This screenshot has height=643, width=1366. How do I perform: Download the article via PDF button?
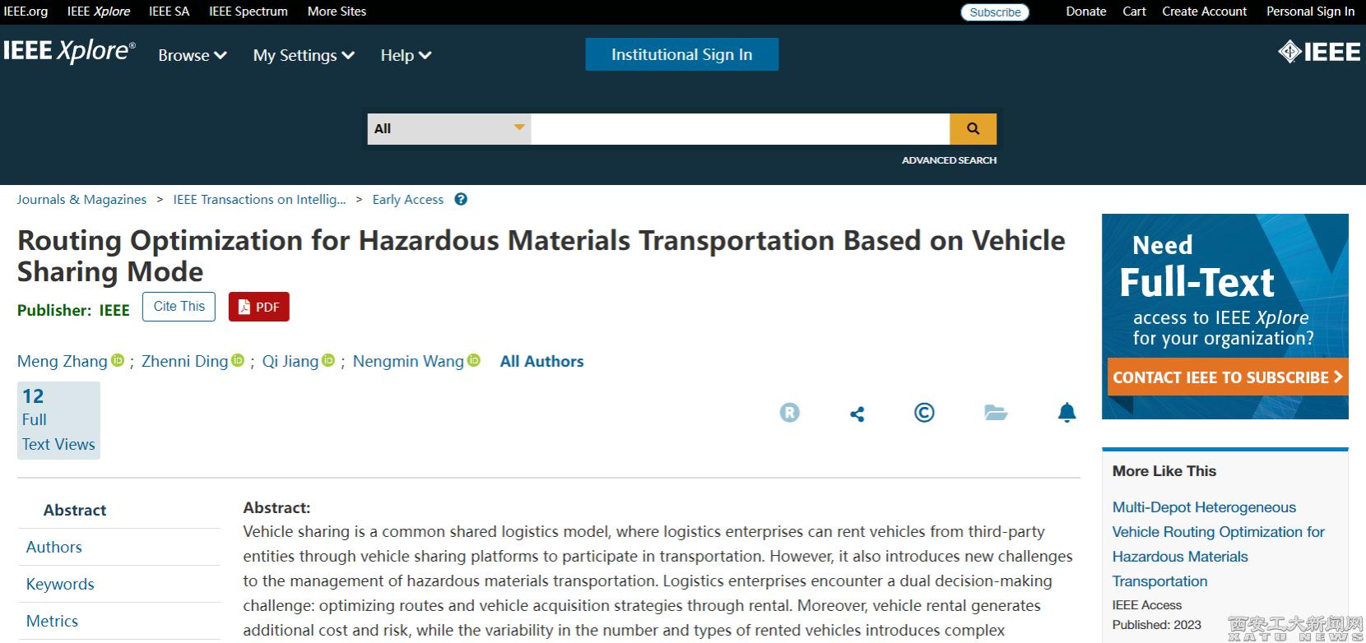[258, 307]
